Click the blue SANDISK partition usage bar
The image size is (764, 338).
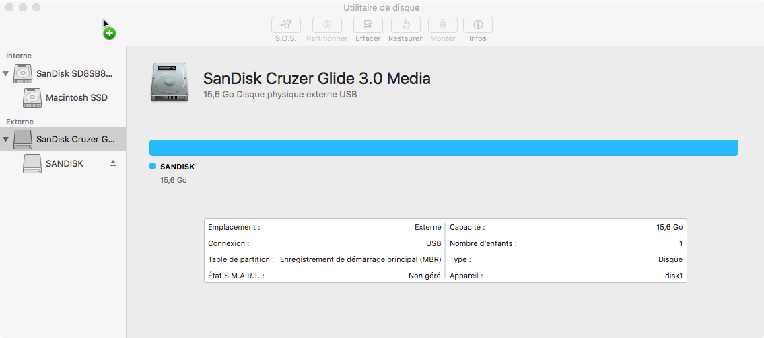(x=443, y=148)
